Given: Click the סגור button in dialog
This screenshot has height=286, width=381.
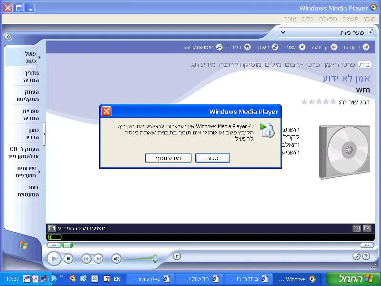Looking at the screenshot, I should tap(212, 158).
